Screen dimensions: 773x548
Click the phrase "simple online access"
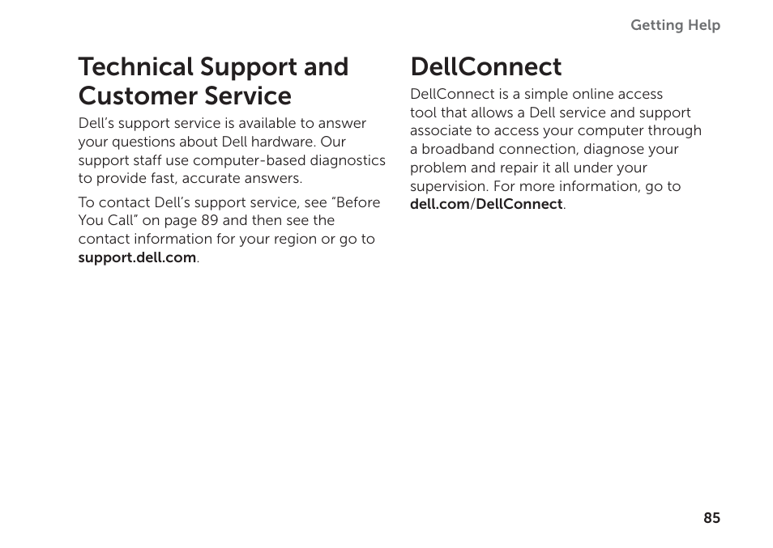click(x=593, y=94)
